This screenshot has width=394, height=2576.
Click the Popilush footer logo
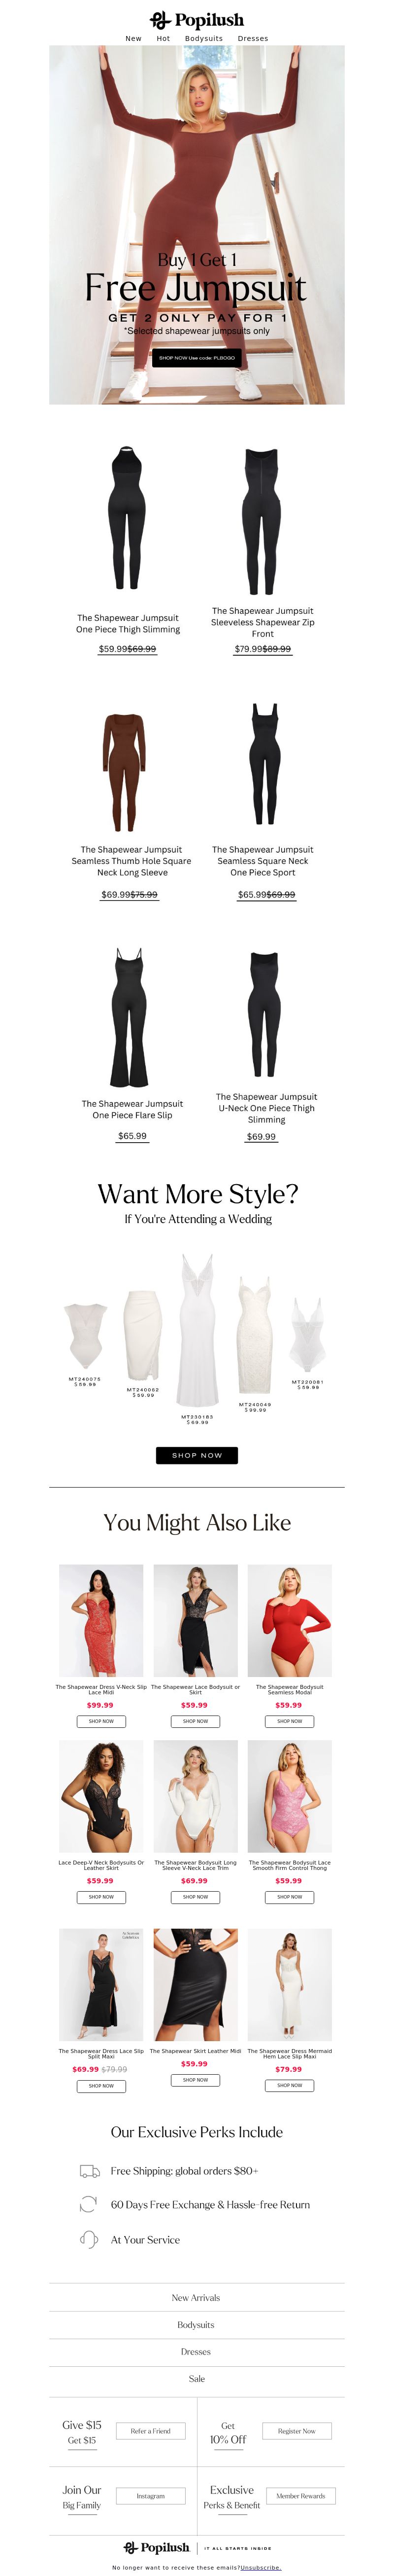pyautogui.click(x=157, y=2547)
